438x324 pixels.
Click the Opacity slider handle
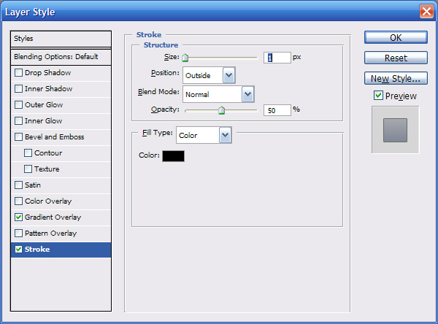tap(221, 110)
